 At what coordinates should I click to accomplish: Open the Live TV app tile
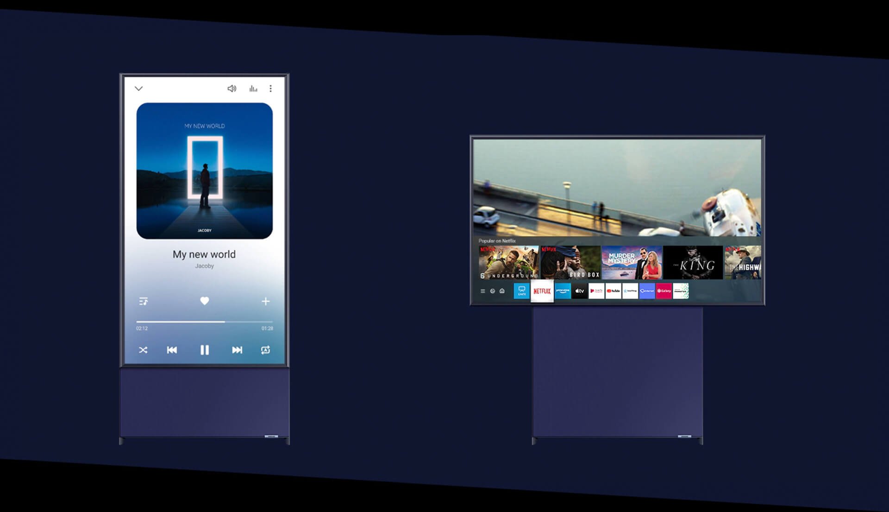[521, 291]
